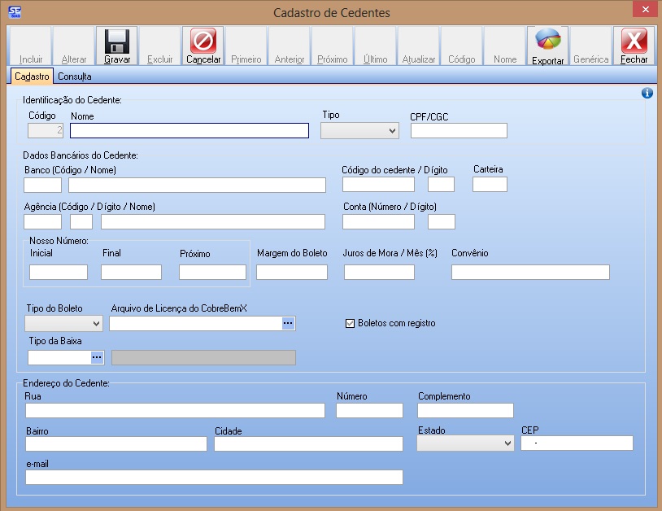Viewport: 662px width, 511px height.
Task: Click the Incluir toolbar button
Action: tap(31, 46)
